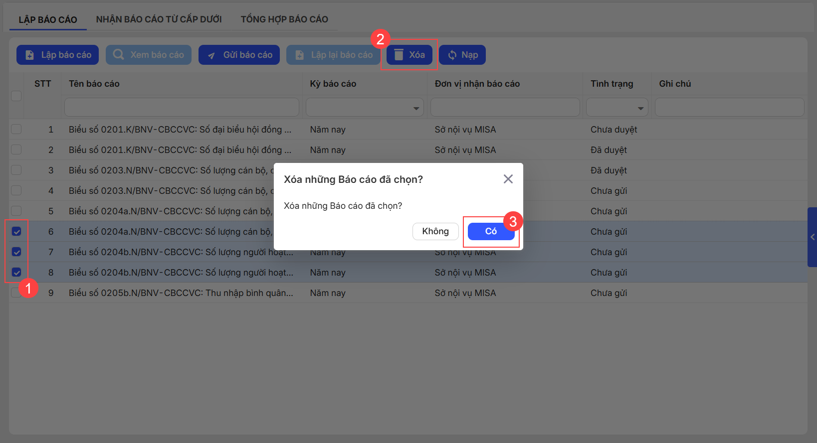Click the Gửi báo cáo paper-plane icon

tap(211, 55)
